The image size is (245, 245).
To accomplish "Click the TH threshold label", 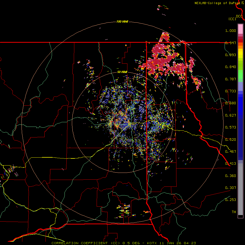I will pyautogui.click(x=234, y=212).
